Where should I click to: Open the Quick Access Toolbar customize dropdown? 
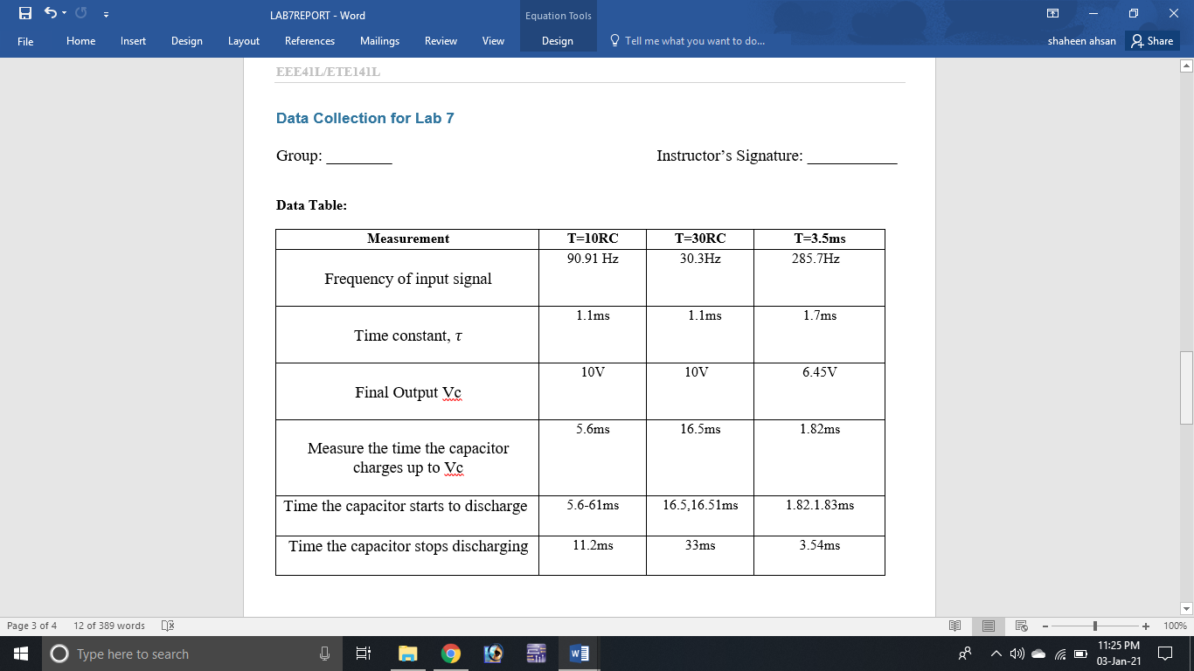pos(107,14)
